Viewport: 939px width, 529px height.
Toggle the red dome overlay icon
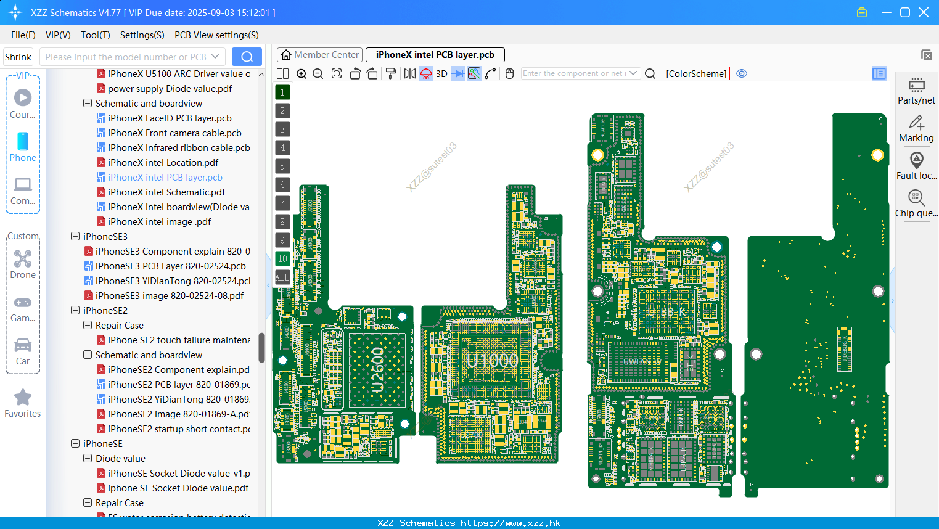coord(426,73)
